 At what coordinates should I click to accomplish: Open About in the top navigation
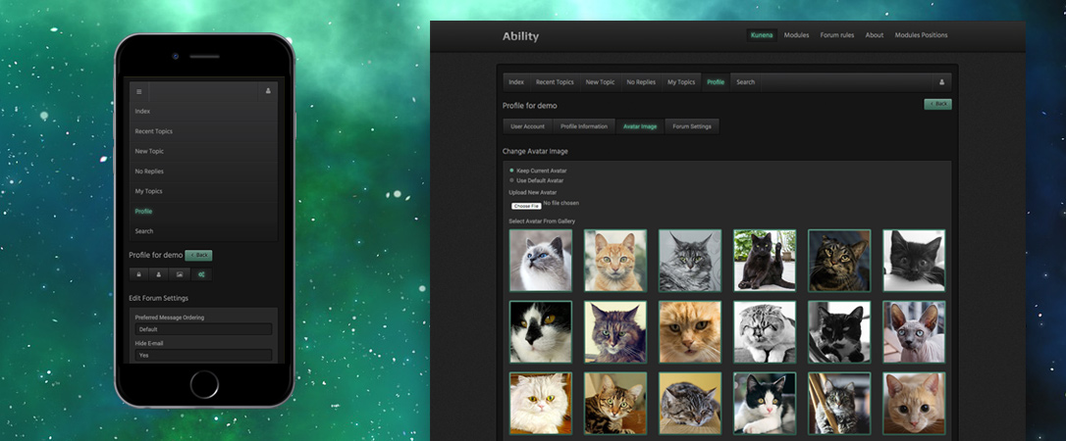click(875, 35)
